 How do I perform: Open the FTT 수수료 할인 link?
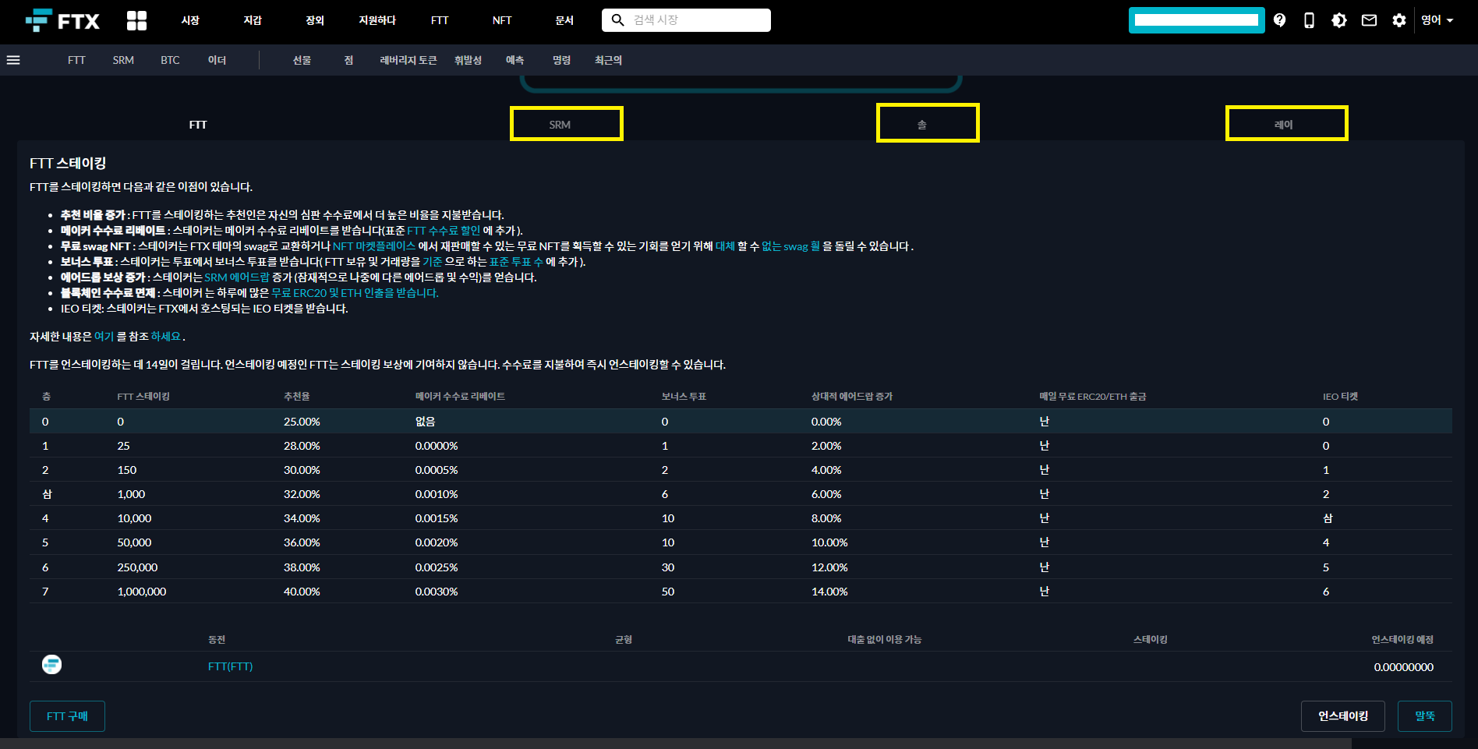click(x=444, y=231)
